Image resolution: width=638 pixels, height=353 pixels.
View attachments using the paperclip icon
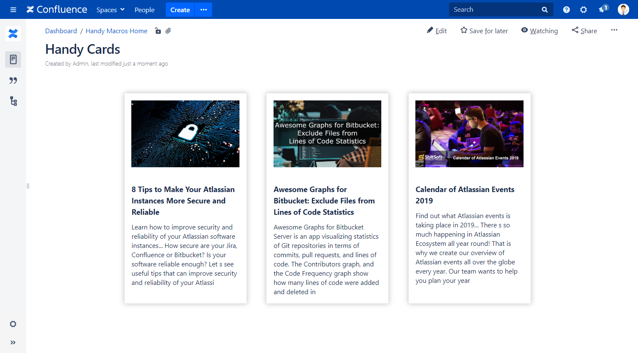168,31
